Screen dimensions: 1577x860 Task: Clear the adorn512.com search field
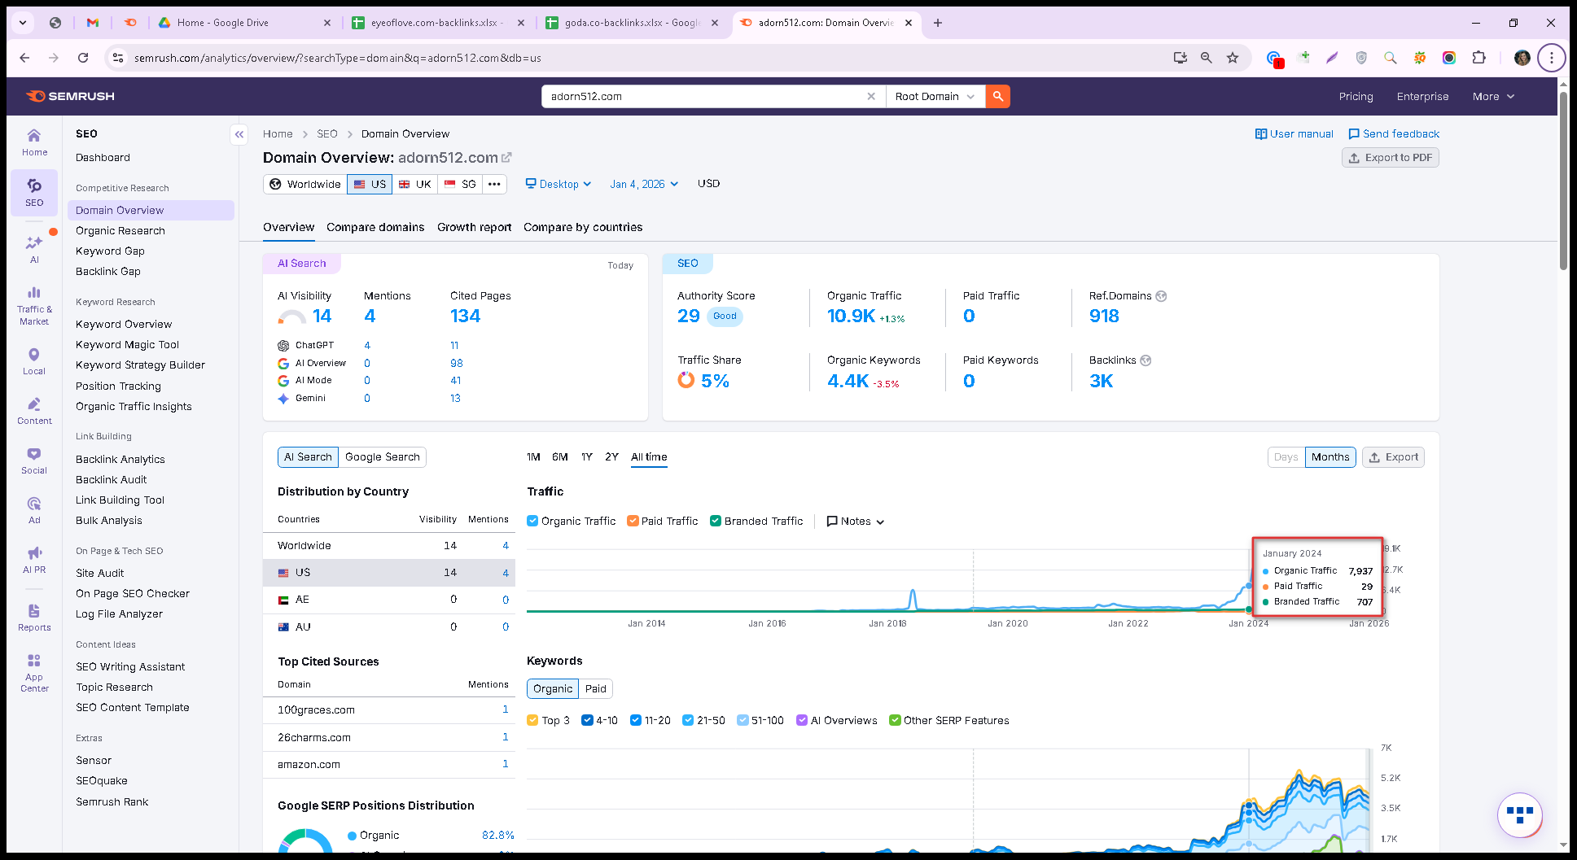click(x=871, y=96)
